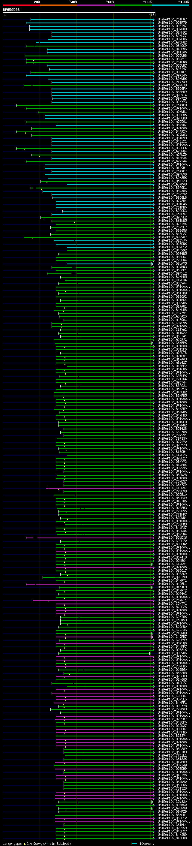Viewport: 192px width, 846px height.
Task: Select hit label UniRef100_B9RZ40
Action: [x=172, y=75]
